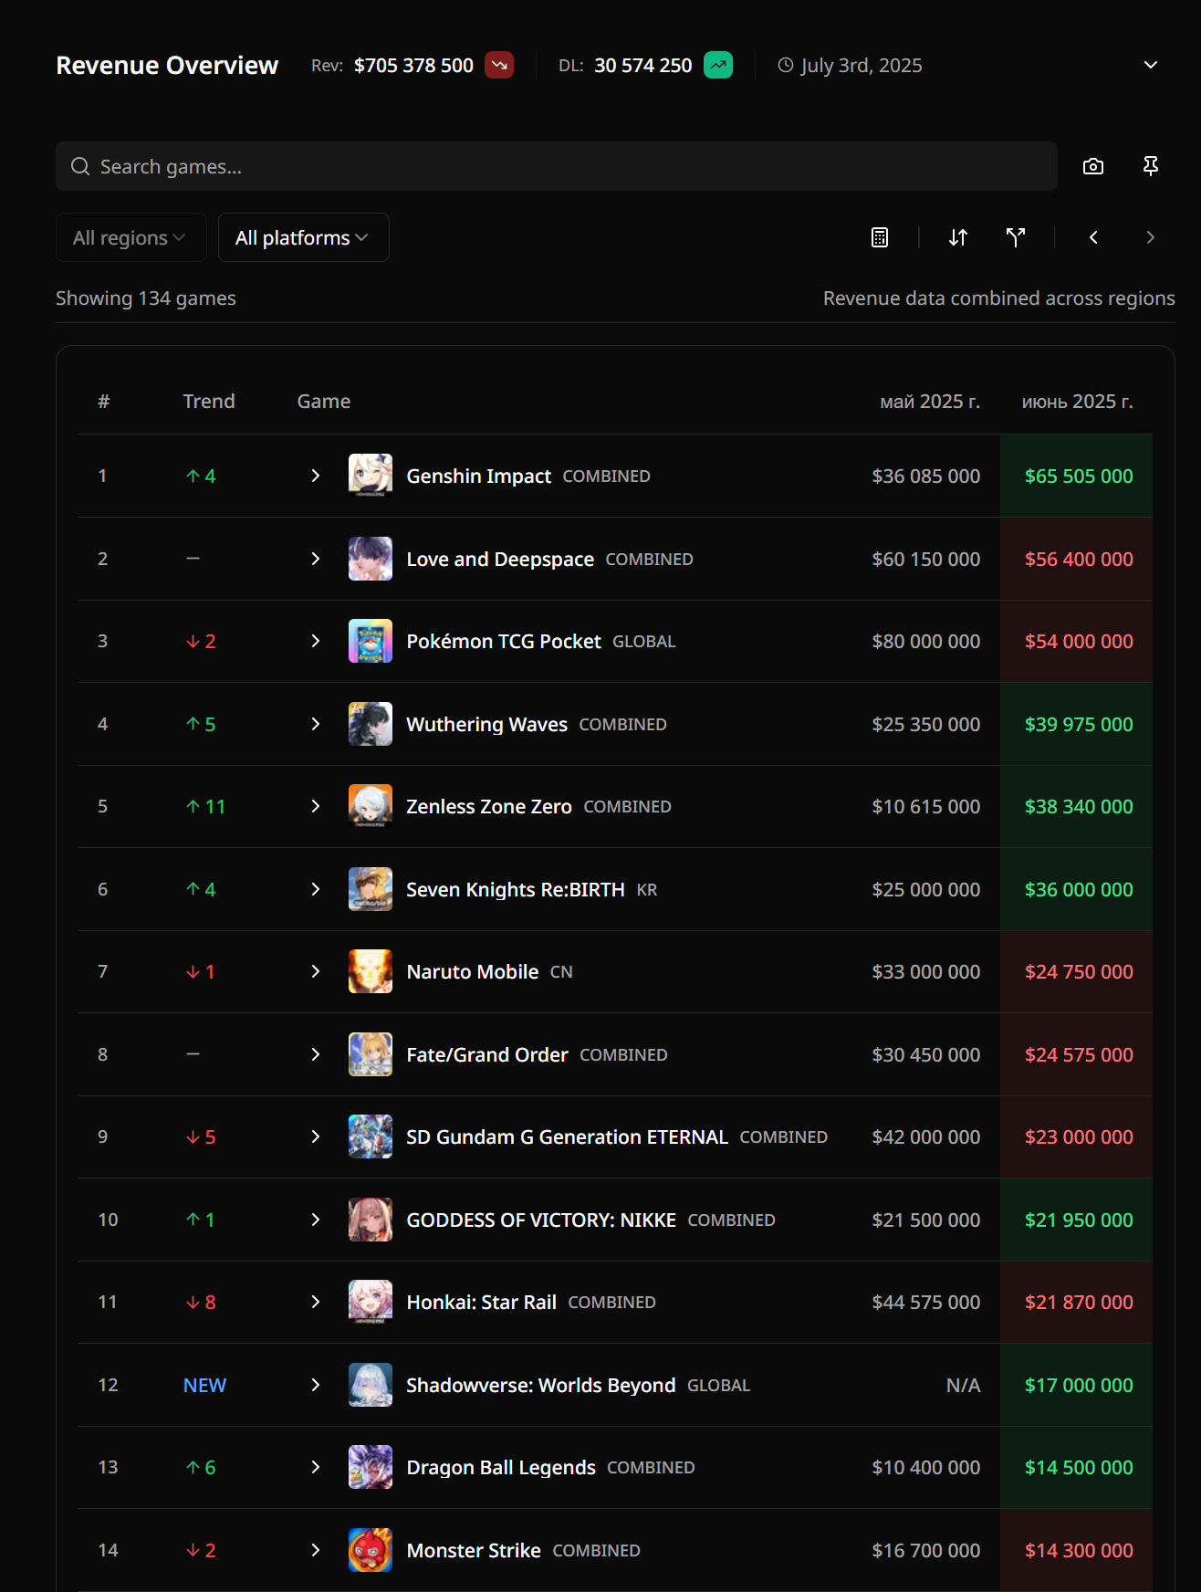Expand the Wuthering Waves row
The image size is (1201, 1592).
(316, 724)
